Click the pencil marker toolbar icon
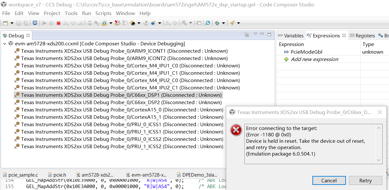The image size is (389, 190). pos(232,23)
